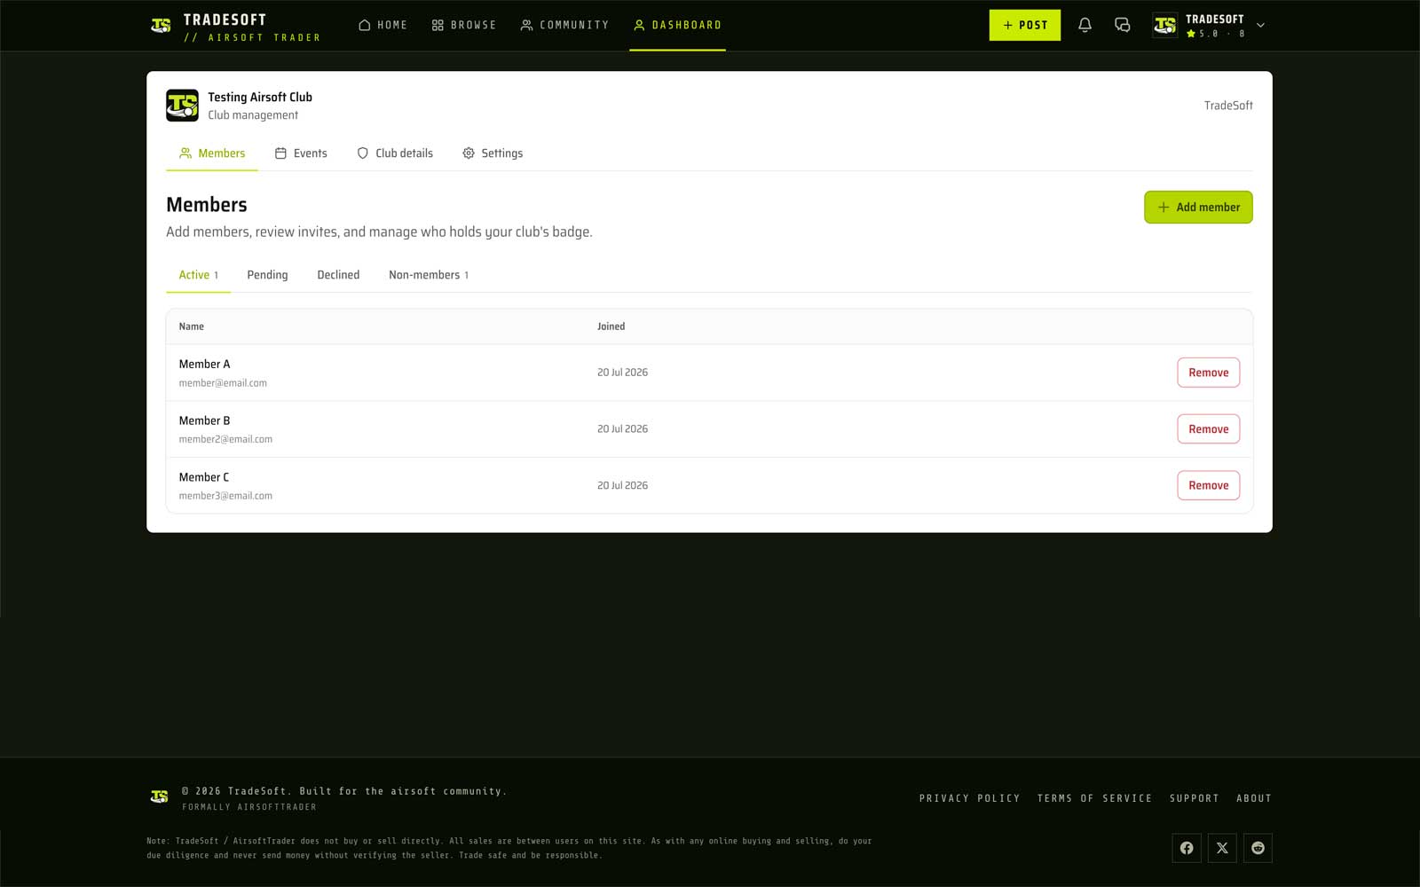Open the About footer link
The width and height of the screenshot is (1420, 887).
(x=1253, y=798)
